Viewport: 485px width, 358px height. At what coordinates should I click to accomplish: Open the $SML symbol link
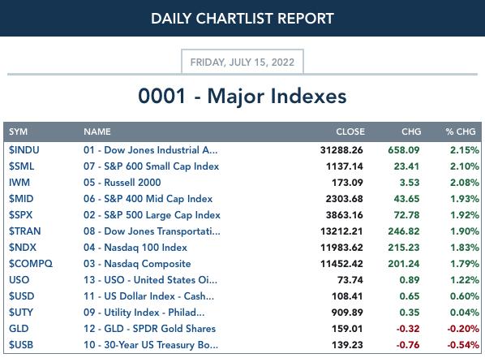21,166
